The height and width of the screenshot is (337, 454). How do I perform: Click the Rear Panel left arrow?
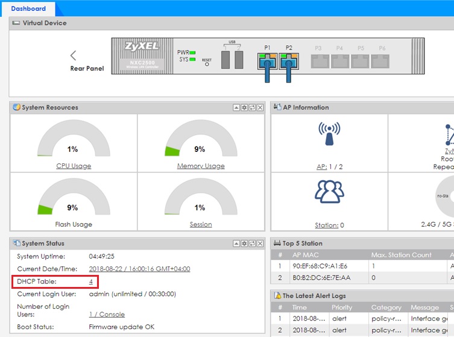tap(74, 55)
